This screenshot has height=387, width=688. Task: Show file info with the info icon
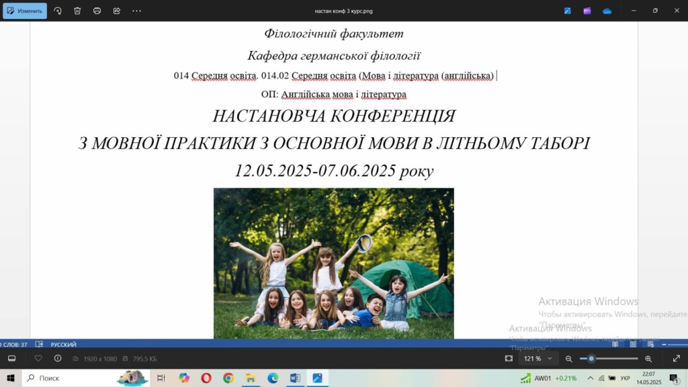58,359
